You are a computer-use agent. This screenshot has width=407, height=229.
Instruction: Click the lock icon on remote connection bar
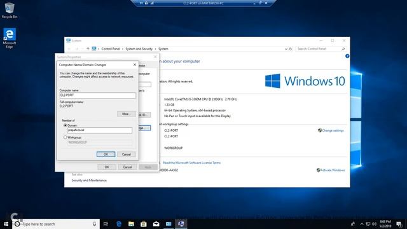[x=146, y=3]
